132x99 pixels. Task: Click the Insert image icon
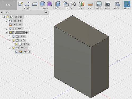(99, 4)
